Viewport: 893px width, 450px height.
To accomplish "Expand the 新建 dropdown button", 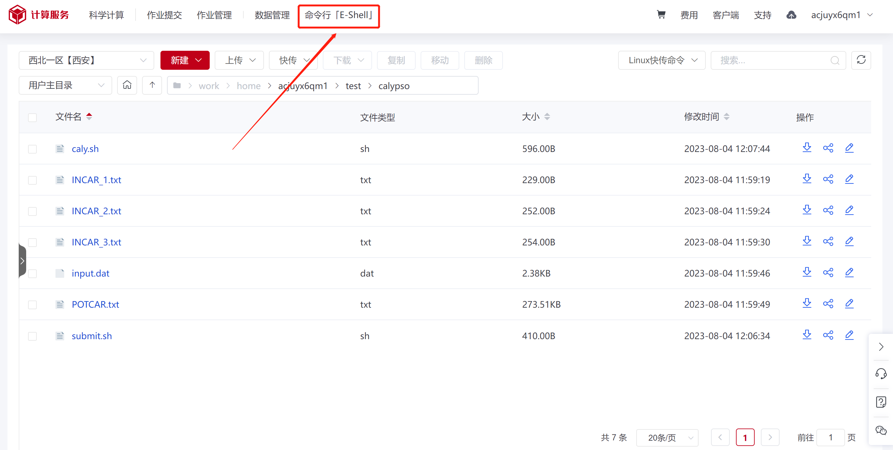I will click(x=185, y=60).
